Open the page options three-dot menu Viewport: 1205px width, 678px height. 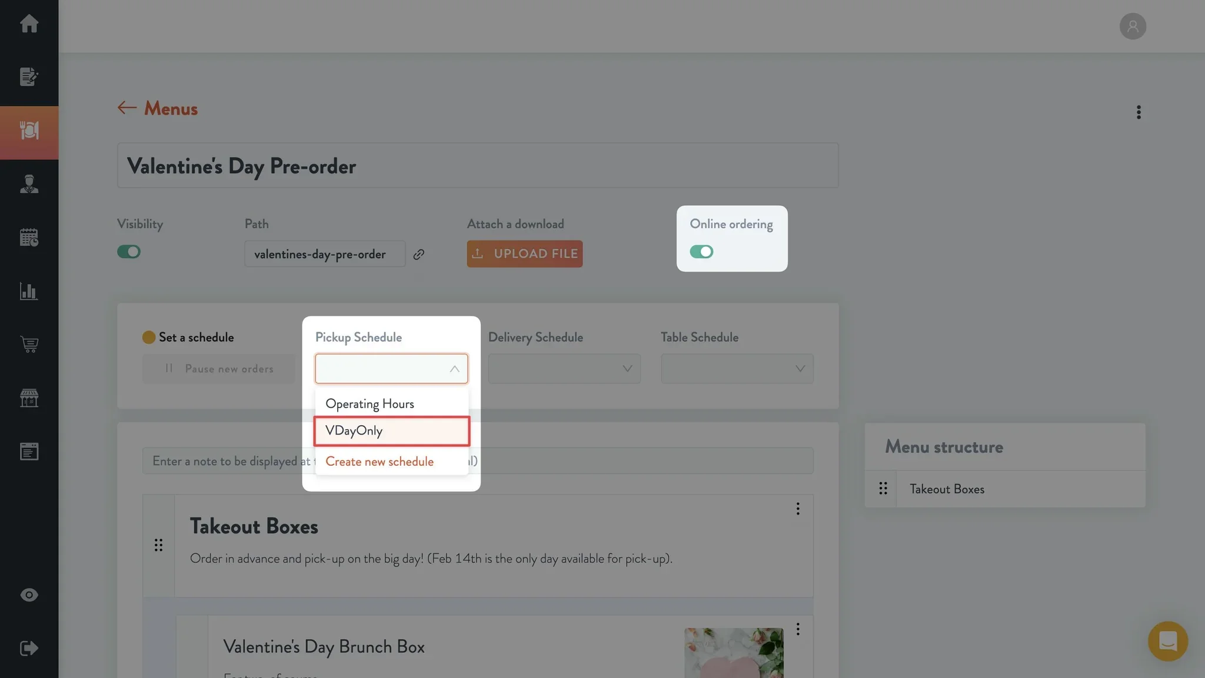[x=1139, y=112]
